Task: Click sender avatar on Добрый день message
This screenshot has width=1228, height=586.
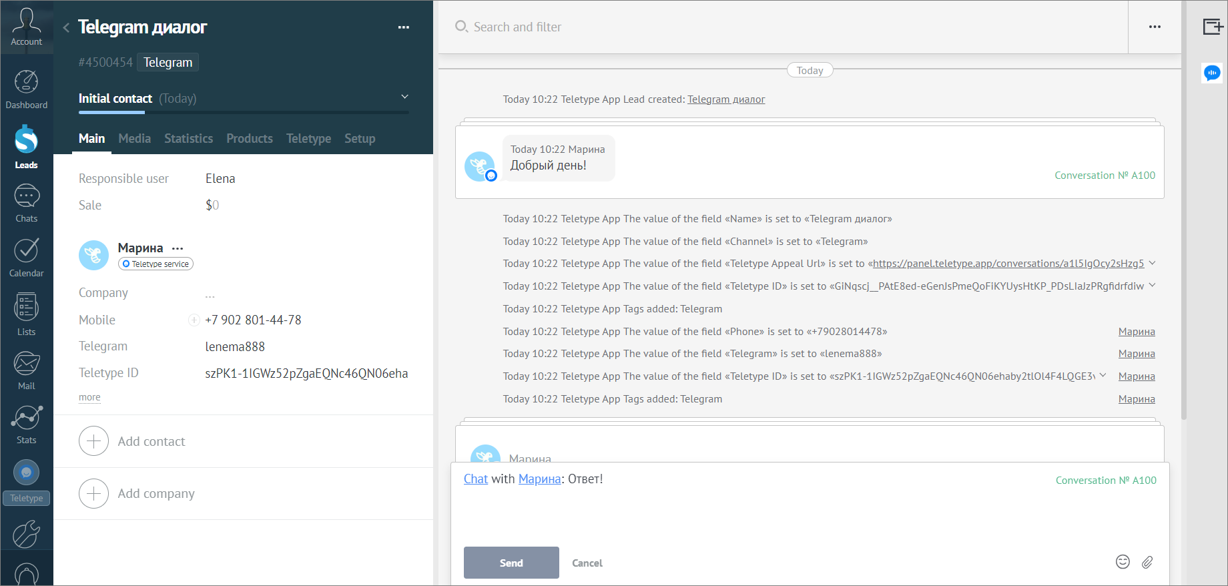Action: [x=480, y=166]
